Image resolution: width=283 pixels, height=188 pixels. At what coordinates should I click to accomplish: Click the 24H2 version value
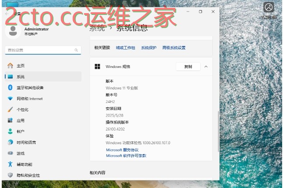point(110,102)
